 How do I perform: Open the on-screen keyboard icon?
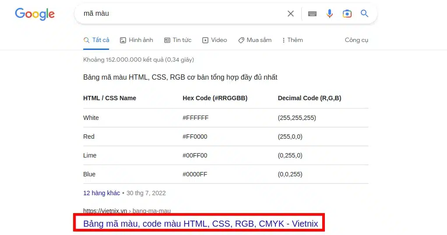[x=312, y=14]
